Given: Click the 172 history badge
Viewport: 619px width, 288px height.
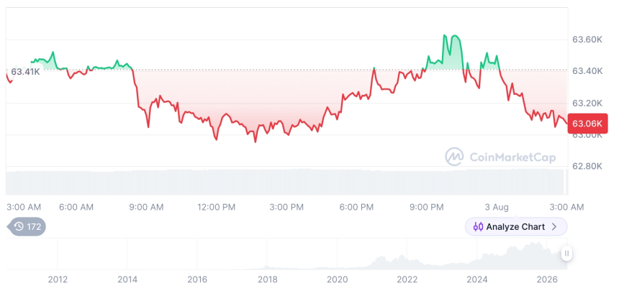Looking at the screenshot, I should click(x=27, y=226).
